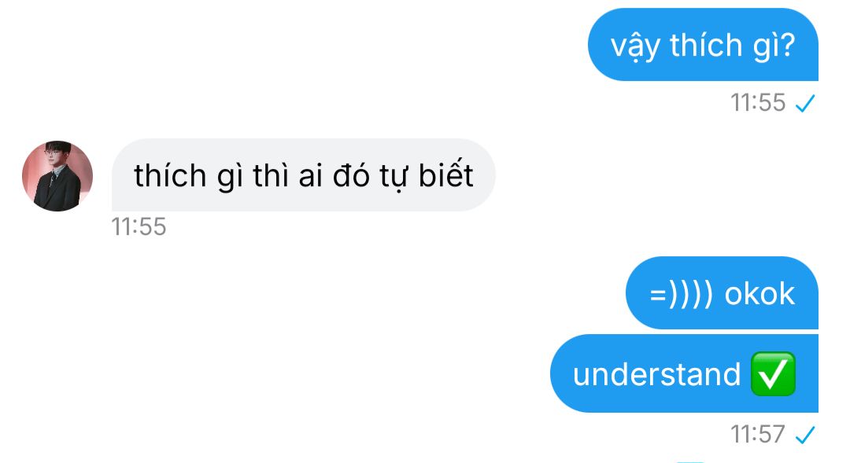Click the blue read tick beside 11:57
This screenshot has height=463, width=850.
805,435
